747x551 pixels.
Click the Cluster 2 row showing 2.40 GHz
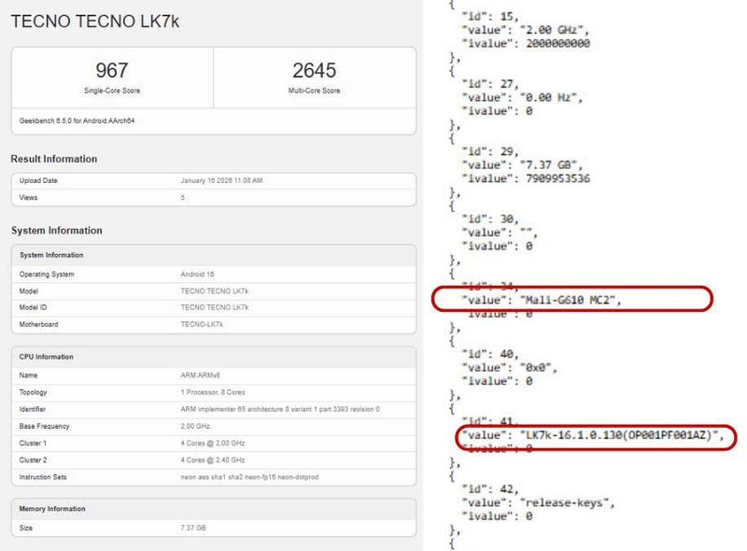coord(213,460)
